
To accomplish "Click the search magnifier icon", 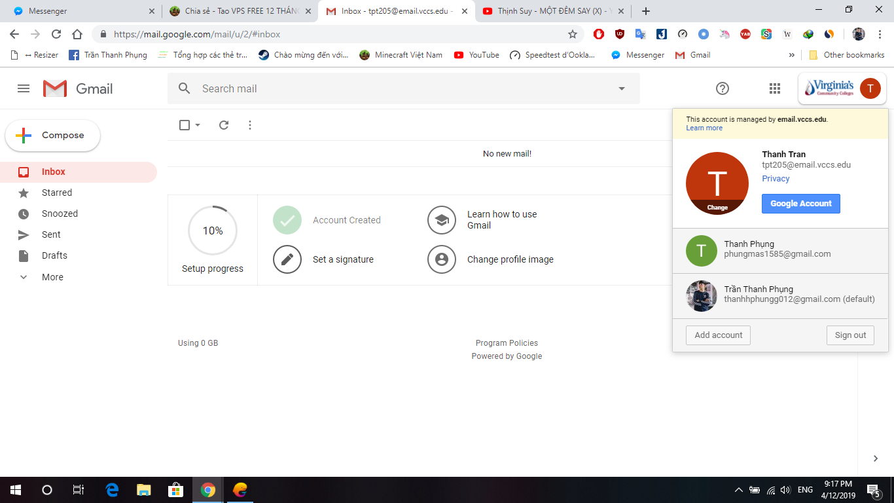I will click(185, 88).
